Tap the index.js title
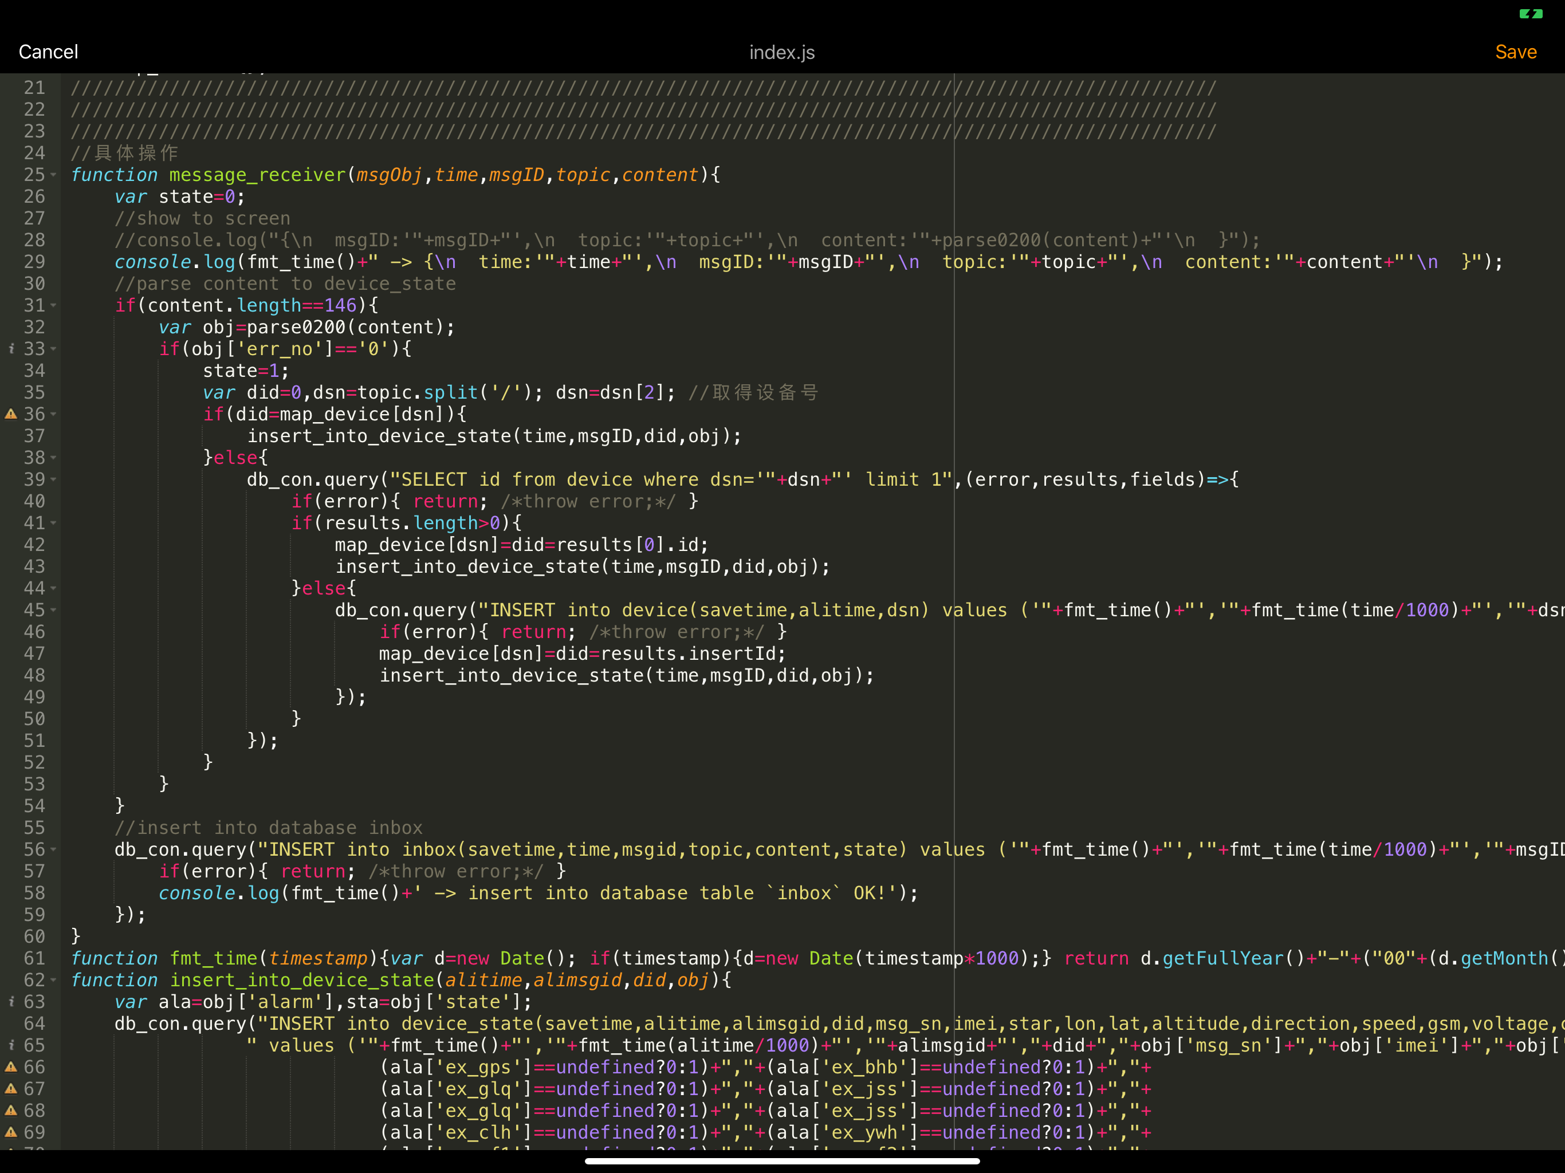Viewport: 1565px width, 1173px height. point(782,52)
